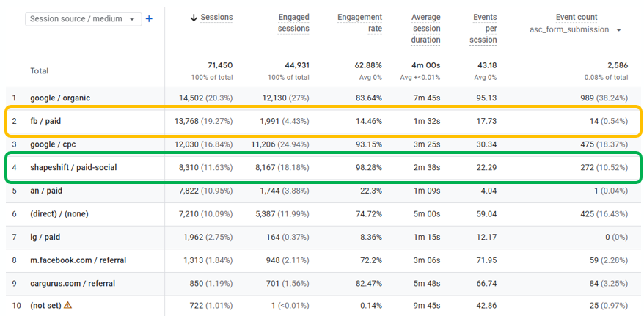
Task: Click fb / paid engaged sessions 1,991
Action: tap(269, 122)
